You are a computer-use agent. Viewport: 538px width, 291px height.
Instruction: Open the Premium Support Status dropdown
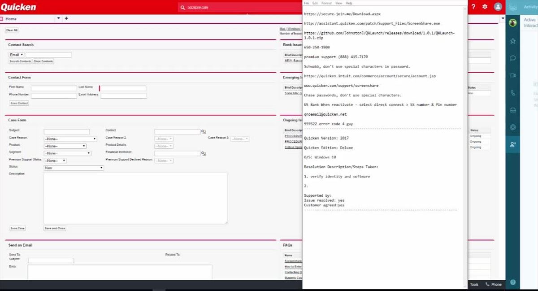coord(55,161)
